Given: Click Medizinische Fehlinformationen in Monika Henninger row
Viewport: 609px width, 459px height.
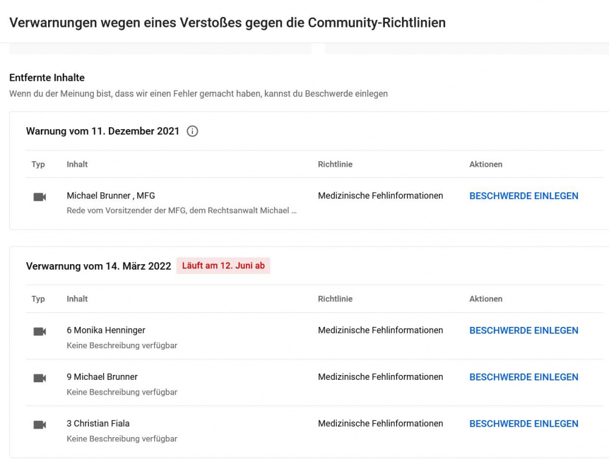Looking at the screenshot, I should (381, 331).
